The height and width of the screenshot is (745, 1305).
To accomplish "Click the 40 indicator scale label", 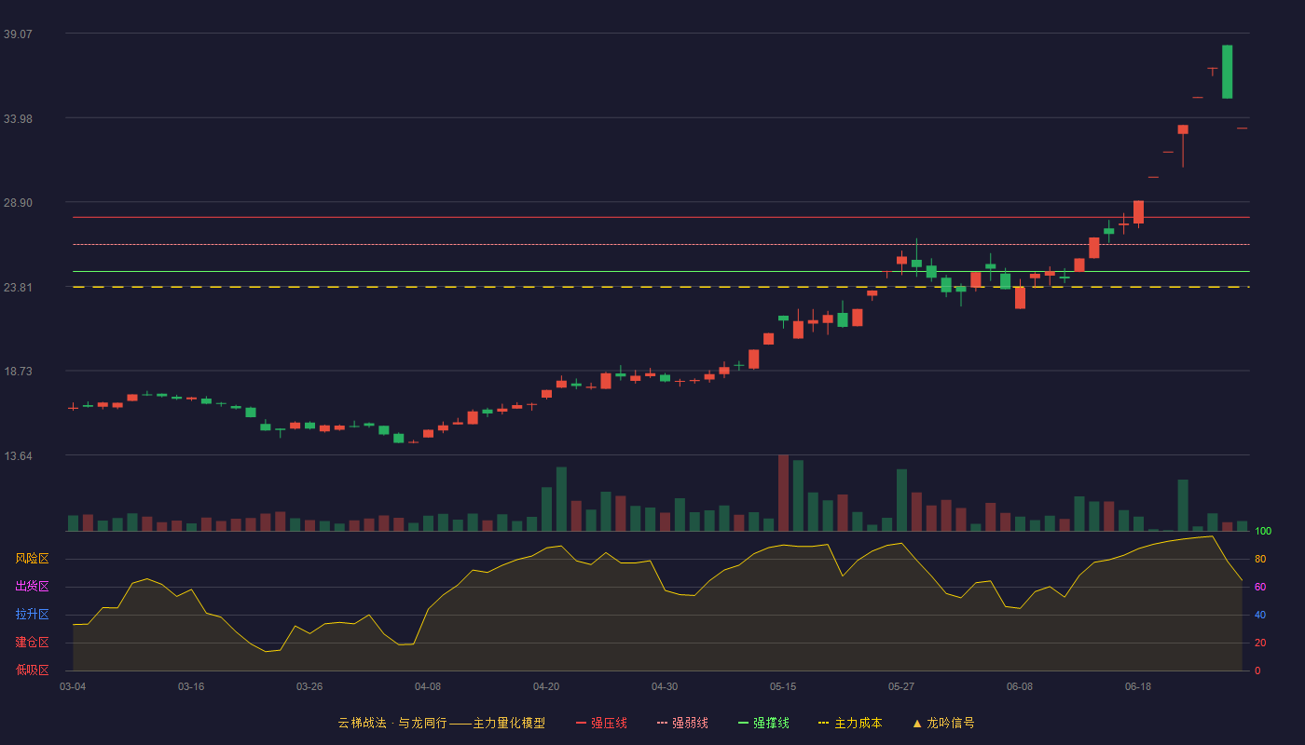I will tap(1260, 615).
